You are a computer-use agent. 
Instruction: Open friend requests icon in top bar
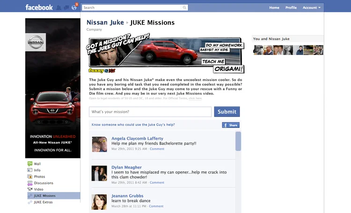58,7
